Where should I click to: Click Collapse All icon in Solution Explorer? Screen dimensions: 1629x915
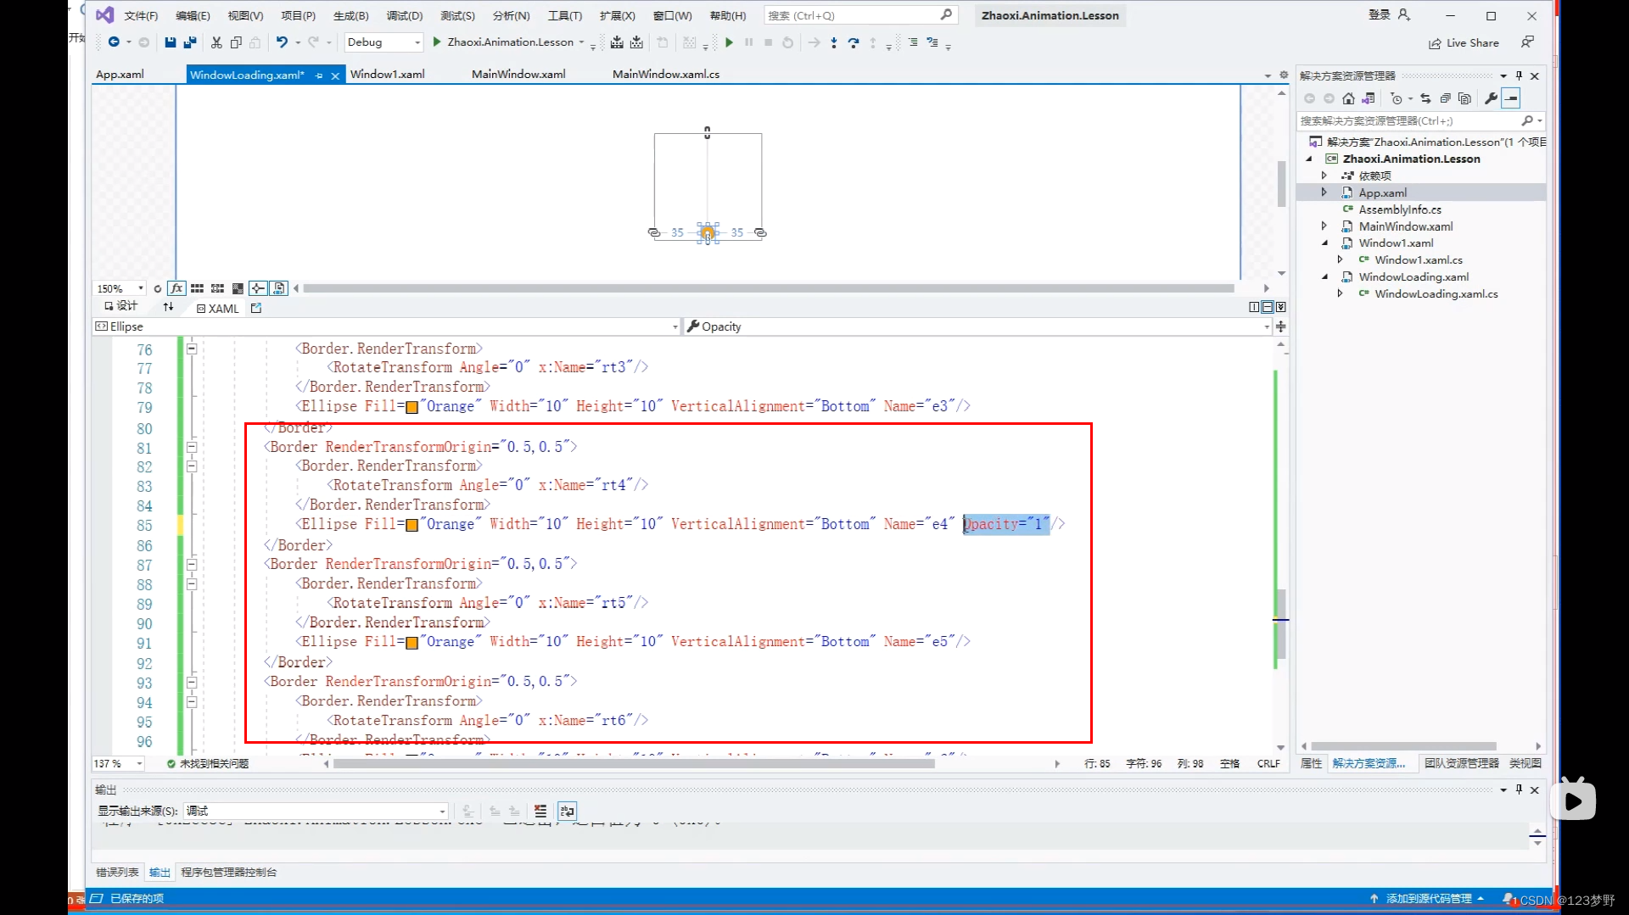[x=1445, y=98]
